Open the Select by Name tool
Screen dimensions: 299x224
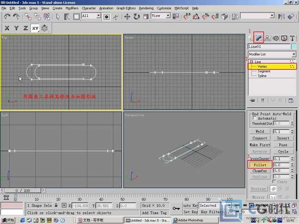click(x=67, y=17)
